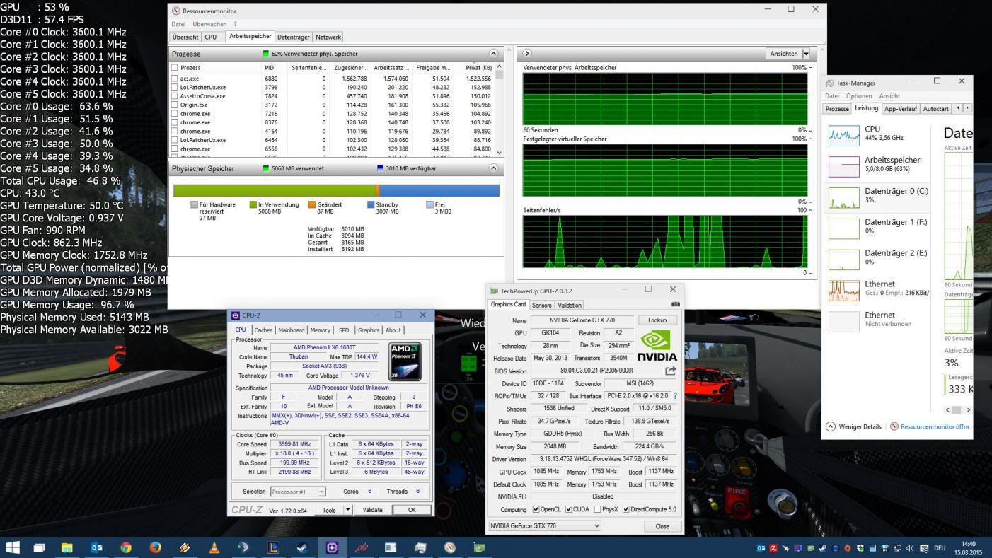Open the Mainboard tab in CPU-Z
Screen dimensions: 992x558
(x=291, y=330)
